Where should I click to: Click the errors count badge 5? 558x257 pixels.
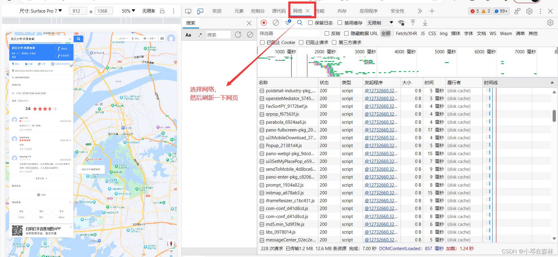pos(475,11)
